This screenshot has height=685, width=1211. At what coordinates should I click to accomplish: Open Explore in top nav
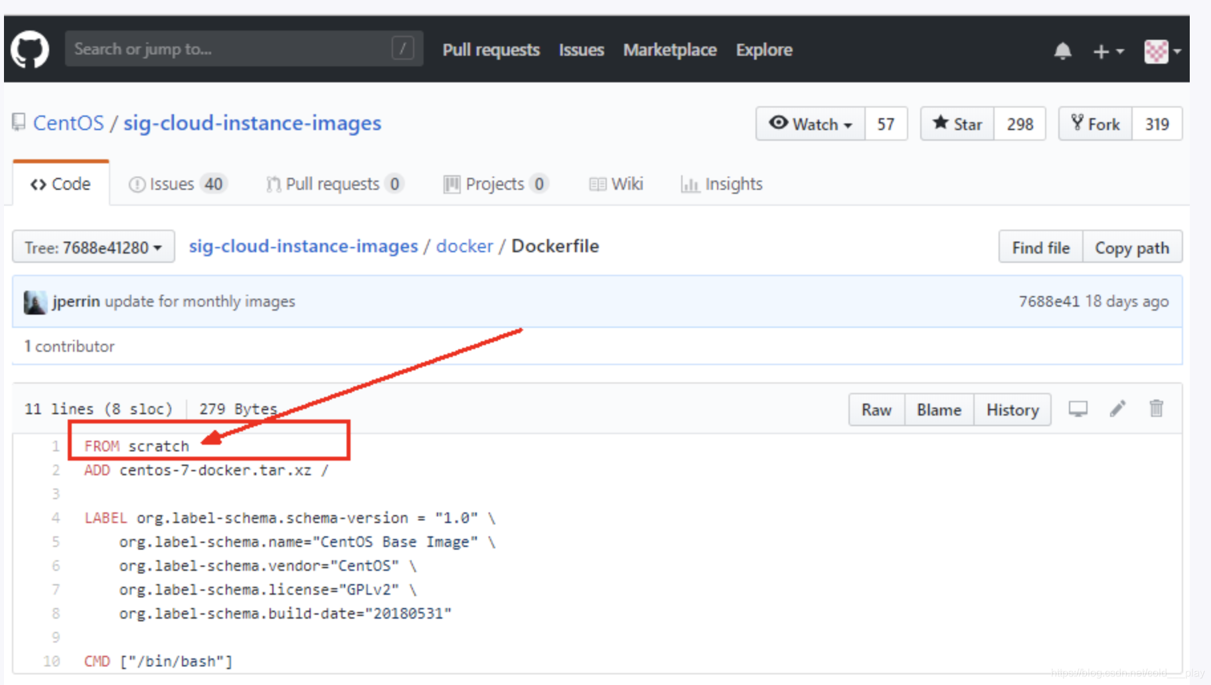(x=764, y=50)
